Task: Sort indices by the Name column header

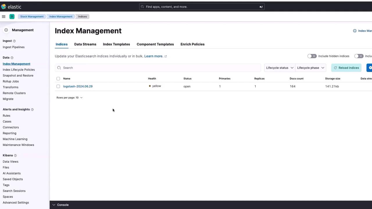Action: pyautogui.click(x=67, y=79)
